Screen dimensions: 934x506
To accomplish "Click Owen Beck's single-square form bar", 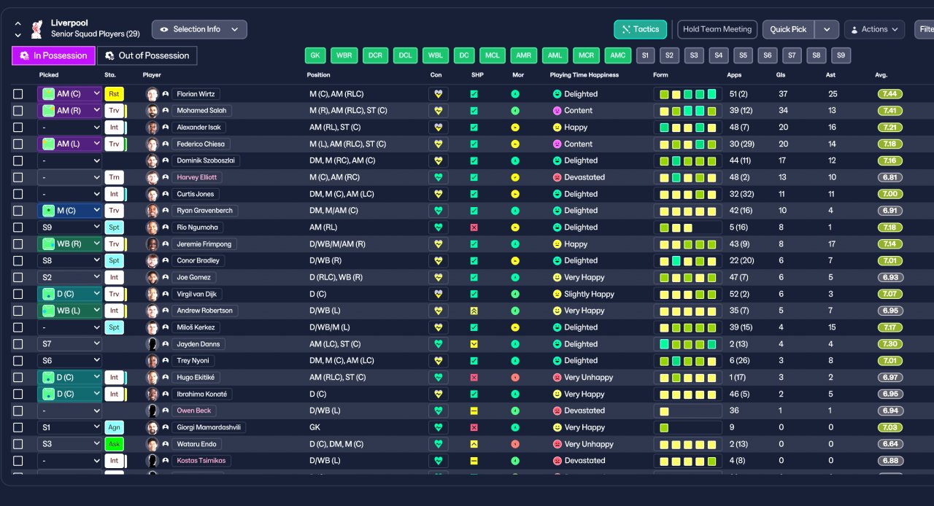I will 687,410.
